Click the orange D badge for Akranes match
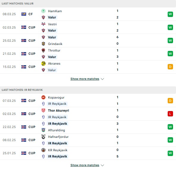This screenshot has height=170, width=176. (170, 67)
